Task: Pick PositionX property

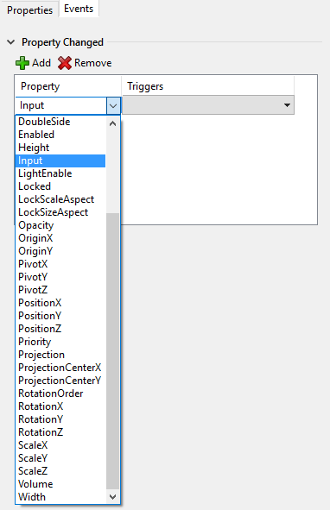Action: point(60,303)
